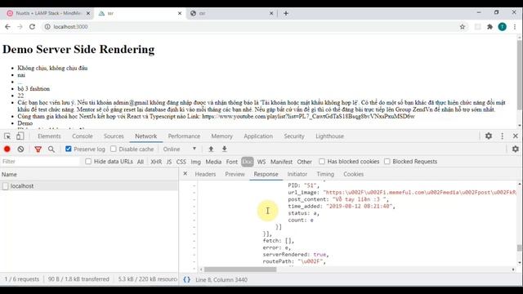Open Network panel settings gear
The image size is (523, 294).
516,149
